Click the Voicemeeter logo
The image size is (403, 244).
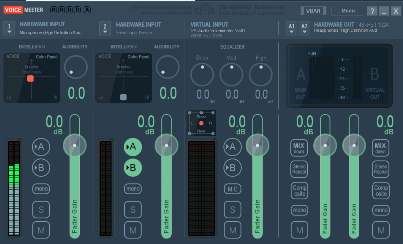pyautogui.click(x=23, y=10)
